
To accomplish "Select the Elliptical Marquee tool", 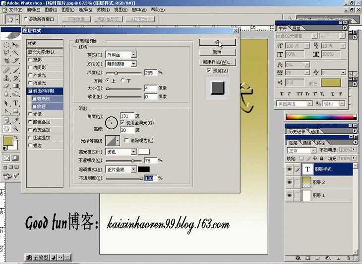I will 6,45.
